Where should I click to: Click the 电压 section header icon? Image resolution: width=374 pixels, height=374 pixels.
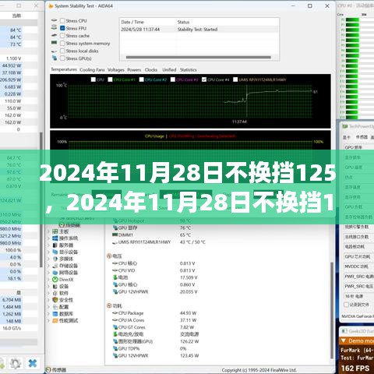tap(109, 256)
